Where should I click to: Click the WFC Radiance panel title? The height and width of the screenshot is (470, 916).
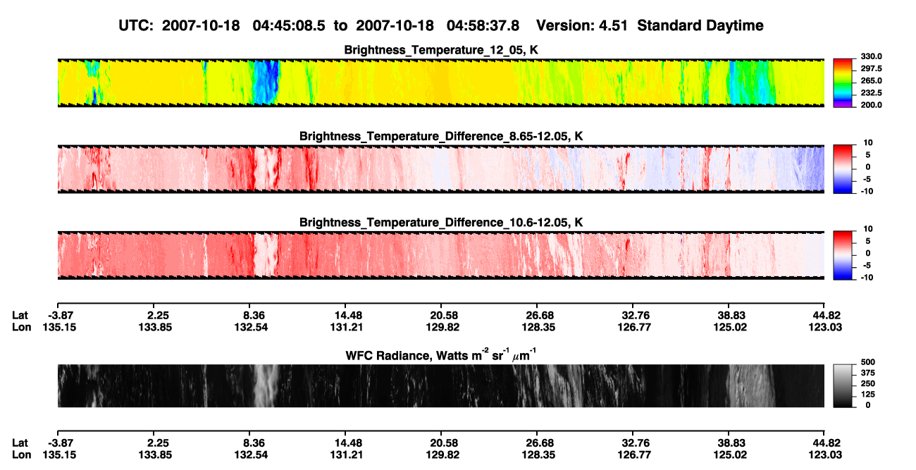pyautogui.click(x=441, y=354)
